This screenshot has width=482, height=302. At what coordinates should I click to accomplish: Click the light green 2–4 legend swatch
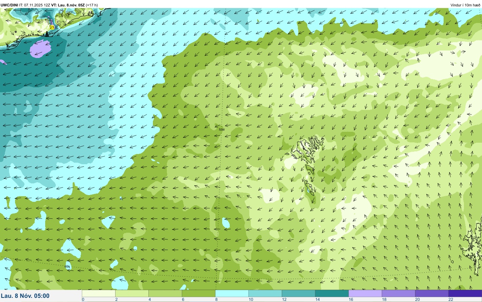tap(132, 293)
